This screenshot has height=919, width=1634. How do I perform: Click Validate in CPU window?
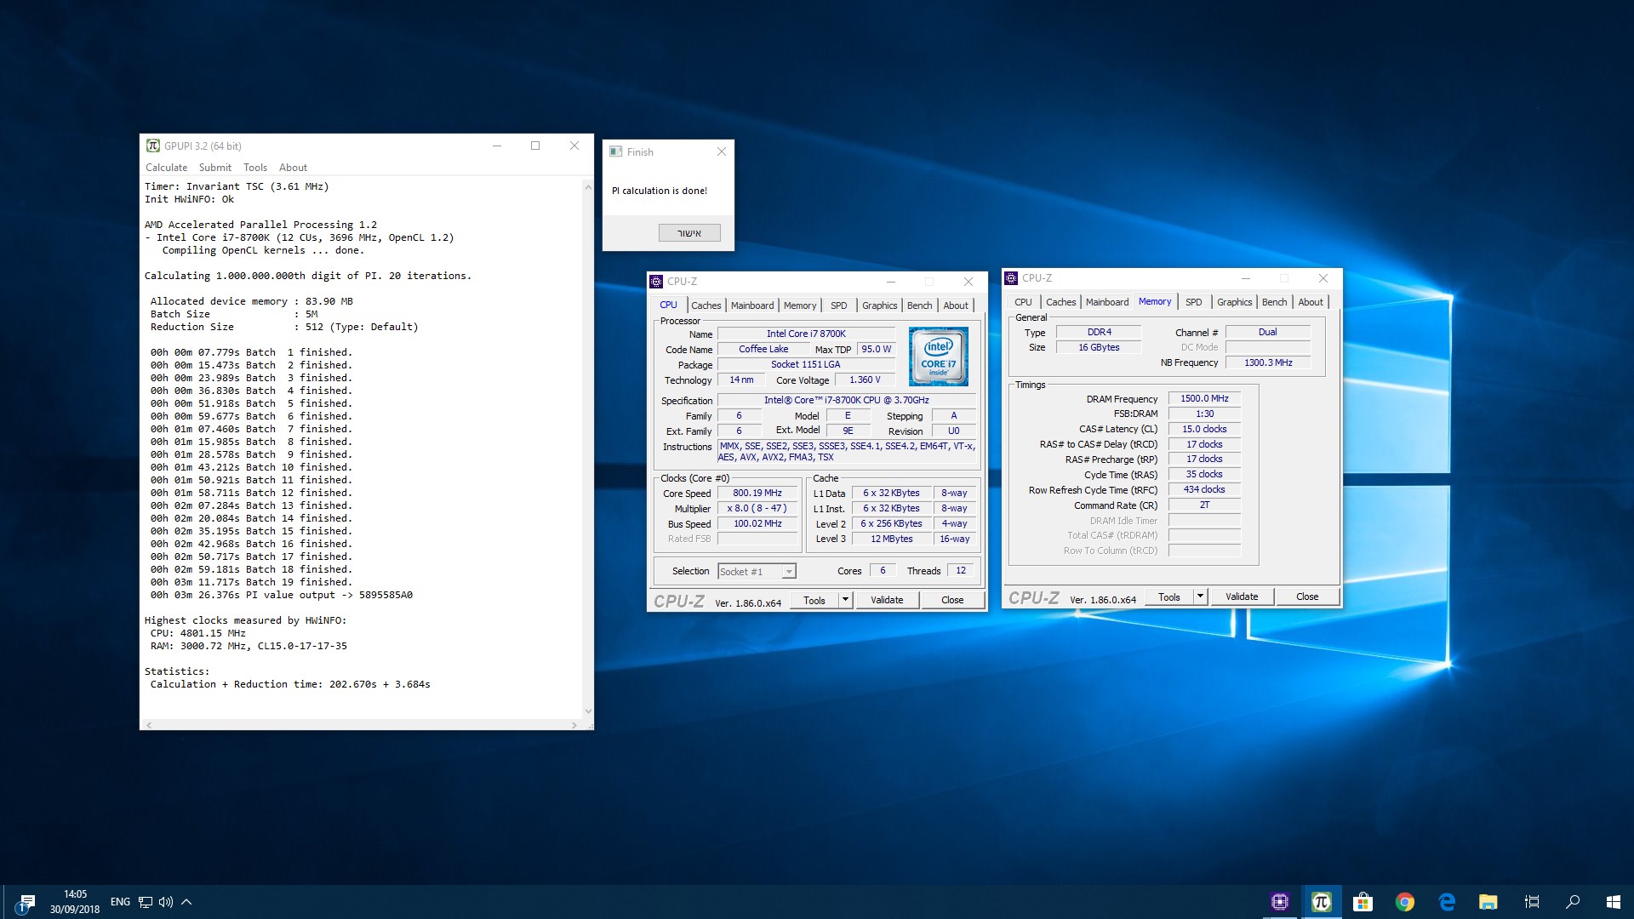[887, 600]
